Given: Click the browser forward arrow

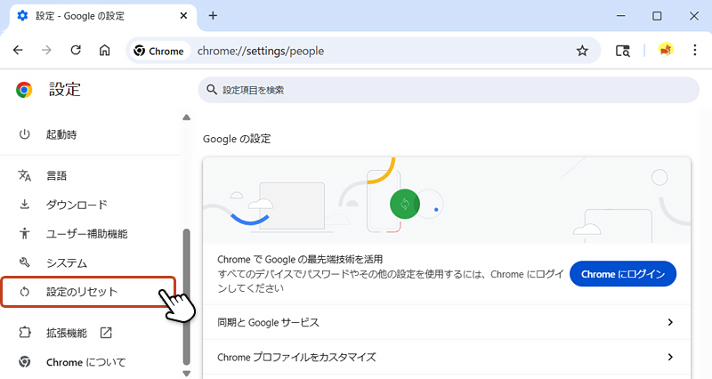Looking at the screenshot, I should 46,51.
